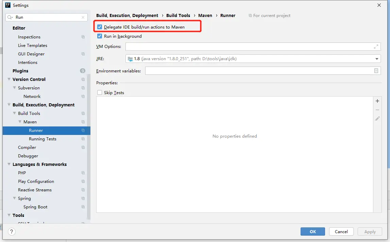Viewport: 390px width, 242px height.
Task: Click the Cancel button
Action: (341, 231)
